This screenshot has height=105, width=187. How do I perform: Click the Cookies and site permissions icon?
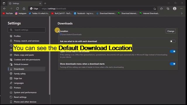[11, 60]
